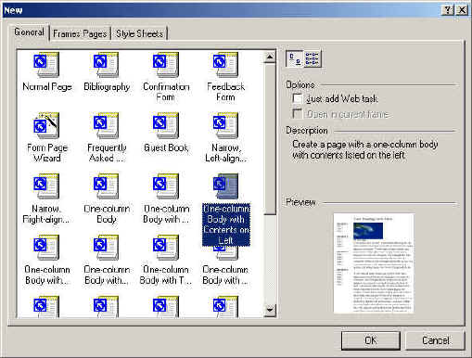This screenshot has width=472, height=358.
Task: Enable Just add Web task checkbox
Action: tap(298, 98)
